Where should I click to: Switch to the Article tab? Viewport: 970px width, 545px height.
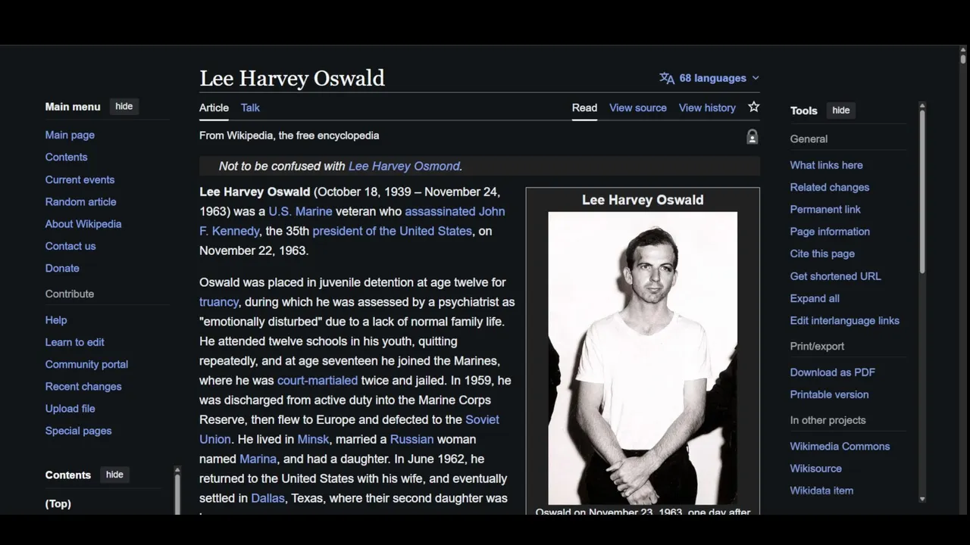point(214,107)
